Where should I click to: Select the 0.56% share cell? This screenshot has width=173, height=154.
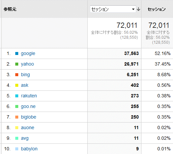(164, 85)
